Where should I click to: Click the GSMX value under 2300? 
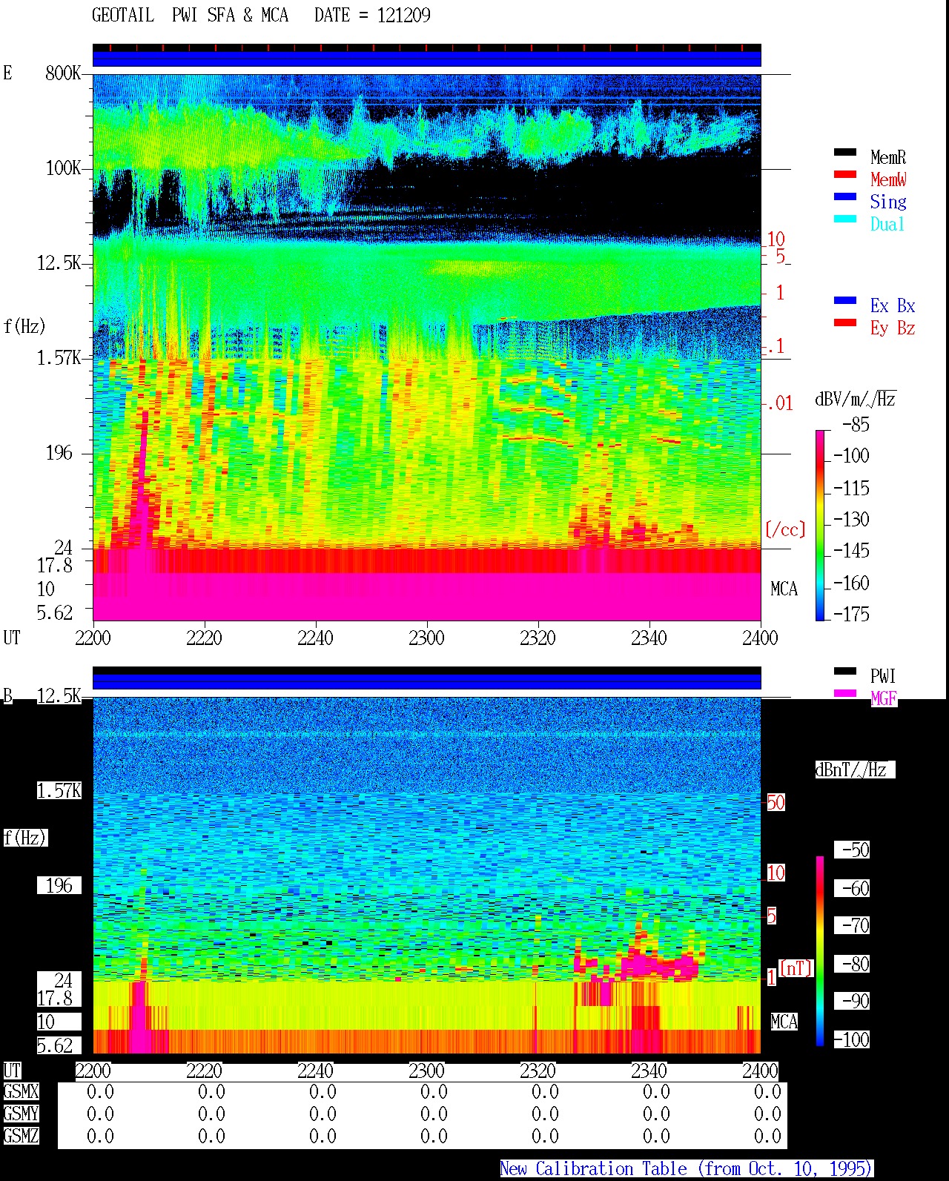tap(434, 1092)
